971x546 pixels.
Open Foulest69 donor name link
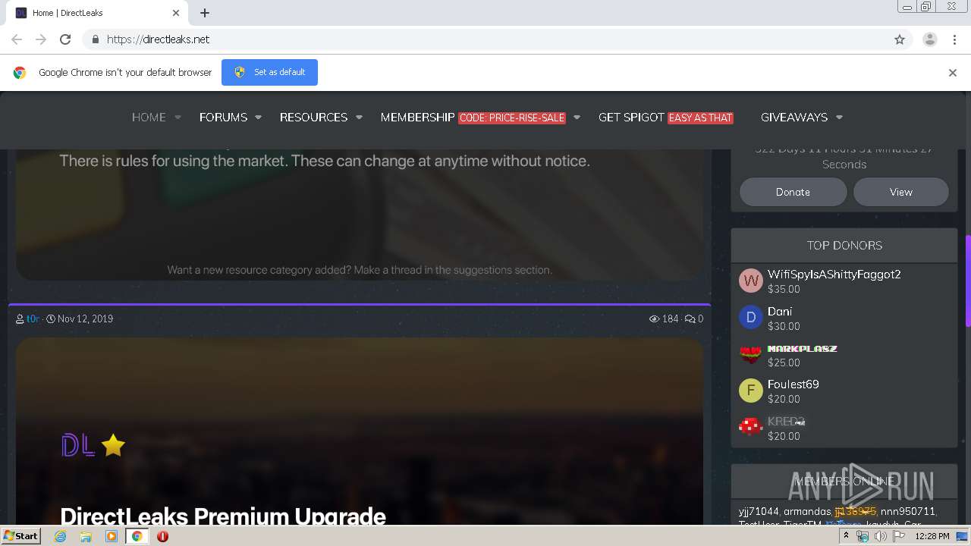793,384
